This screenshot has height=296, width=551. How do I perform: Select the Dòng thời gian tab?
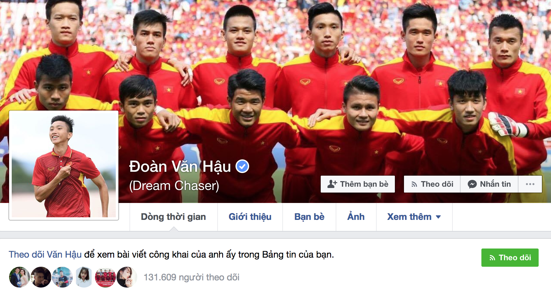(173, 217)
